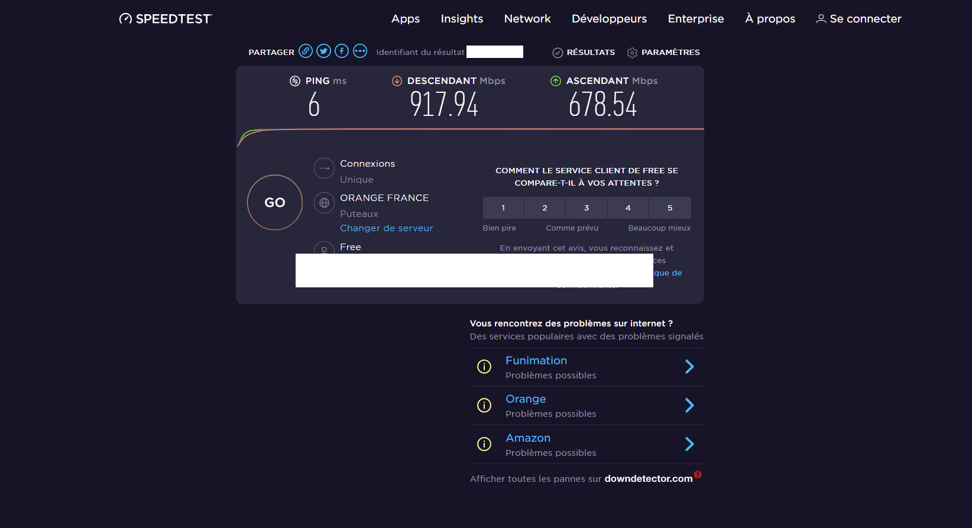Screen dimensions: 972x528
Task: Share result on Twitter
Action: pyautogui.click(x=323, y=51)
